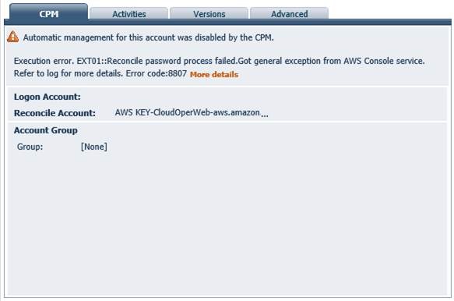The image size is (454, 301).
Task: Click the 'Automatic management… disabled' warning message
Action: (148, 37)
